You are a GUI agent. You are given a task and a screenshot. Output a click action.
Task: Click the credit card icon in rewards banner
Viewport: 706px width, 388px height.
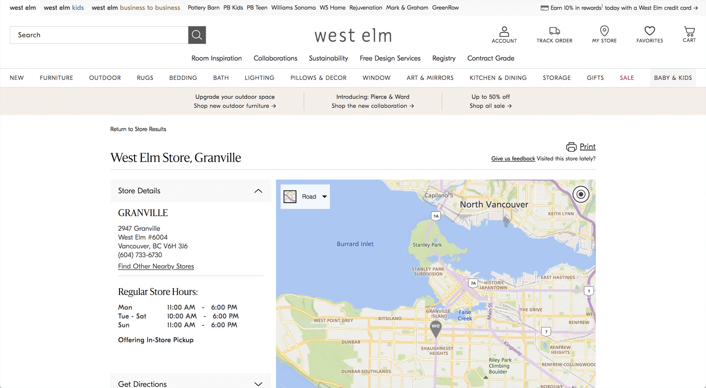point(544,7)
